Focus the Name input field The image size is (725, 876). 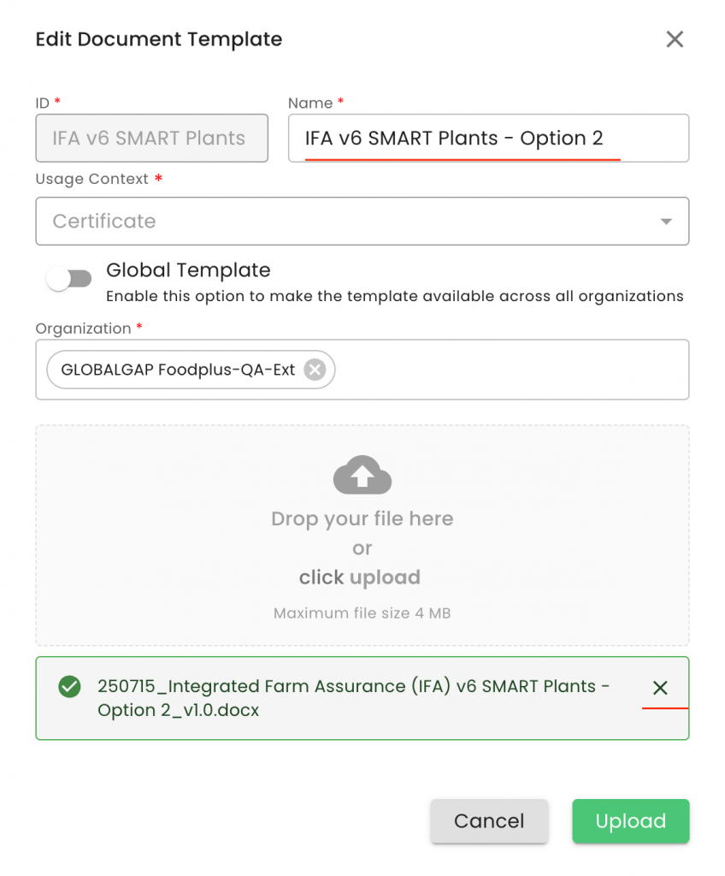pos(487,139)
